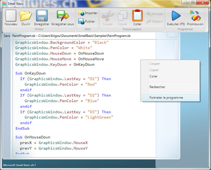The width and height of the screenshot is (211, 170).
Task: Click the PaintProgram.sb file path title
Action: pyautogui.click(x=71, y=36)
